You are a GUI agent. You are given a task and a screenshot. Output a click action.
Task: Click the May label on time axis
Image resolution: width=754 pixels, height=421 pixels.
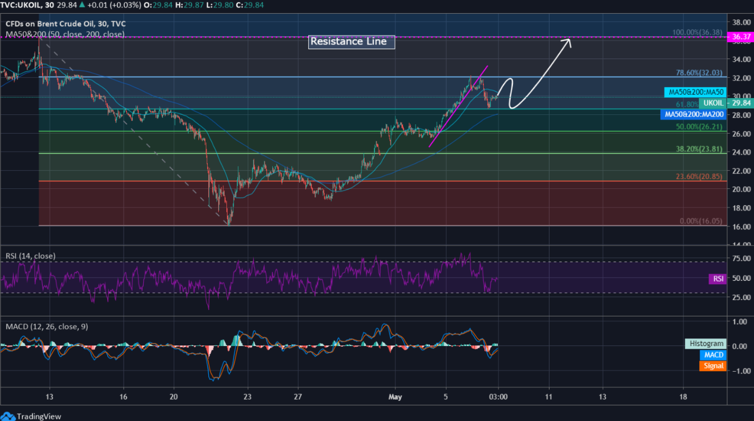pyautogui.click(x=395, y=397)
